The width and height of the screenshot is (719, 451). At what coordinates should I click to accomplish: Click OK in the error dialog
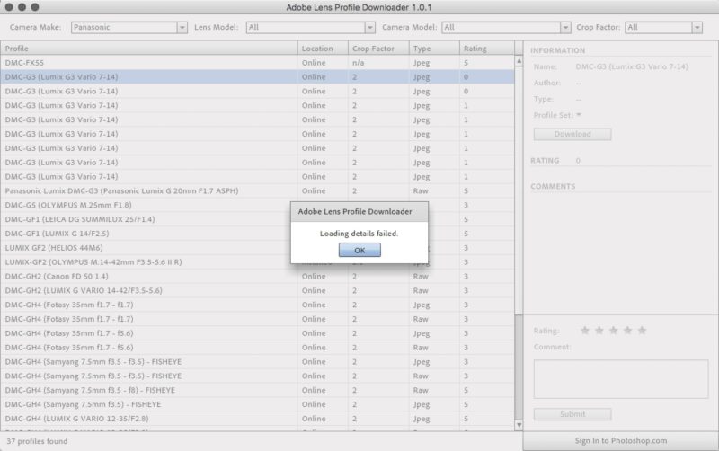pos(359,251)
